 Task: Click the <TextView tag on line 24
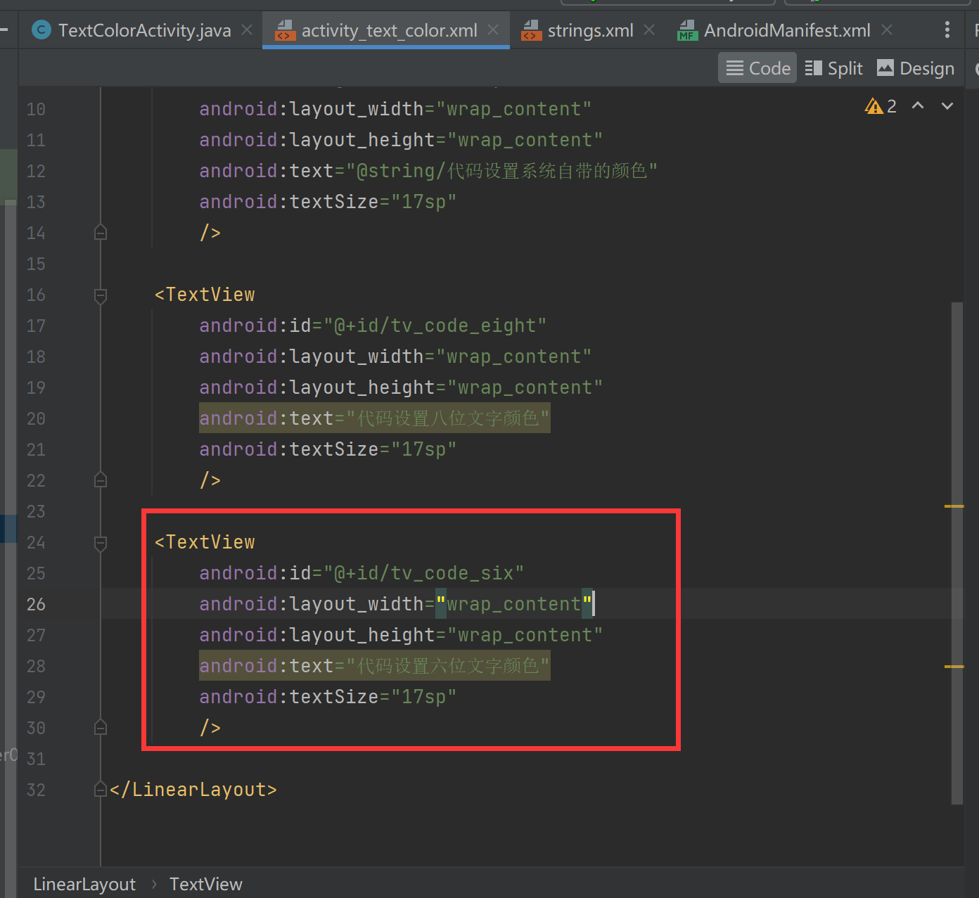(205, 542)
